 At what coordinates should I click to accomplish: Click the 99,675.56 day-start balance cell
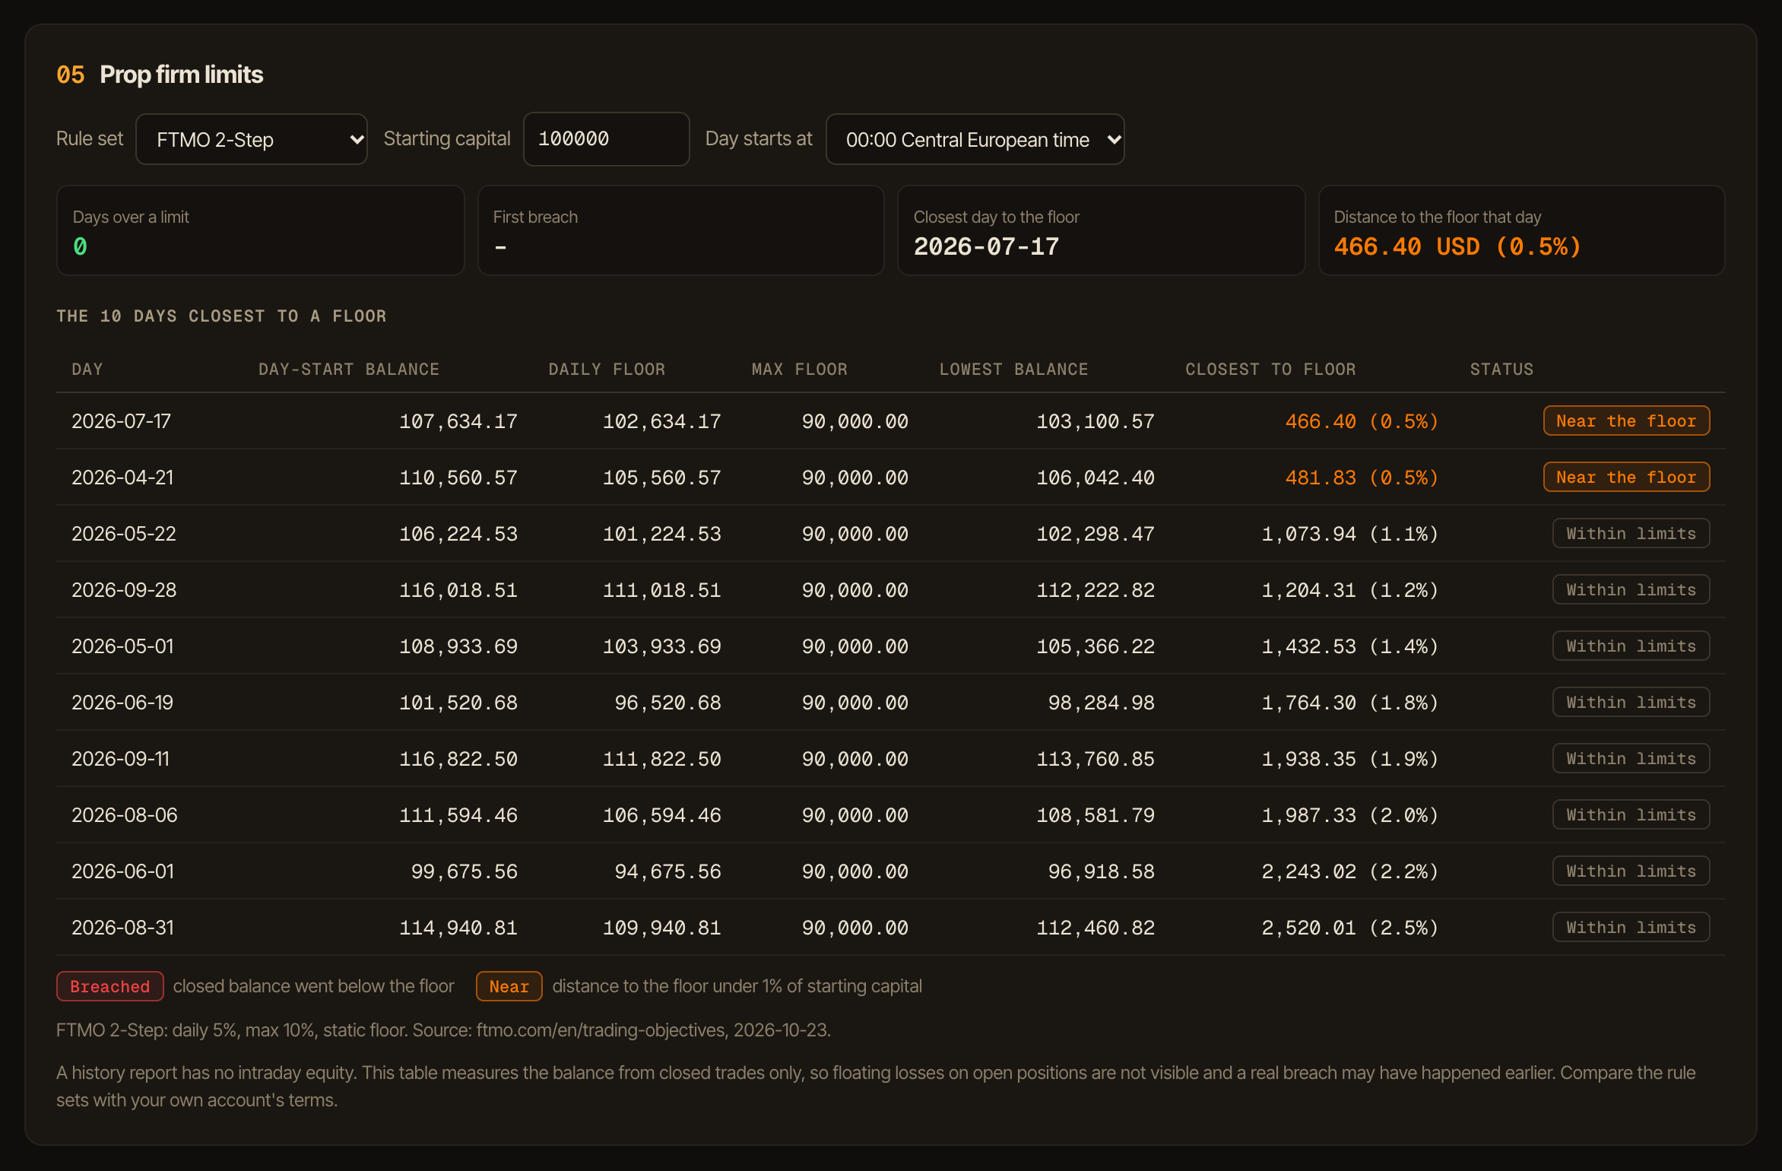click(x=464, y=871)
